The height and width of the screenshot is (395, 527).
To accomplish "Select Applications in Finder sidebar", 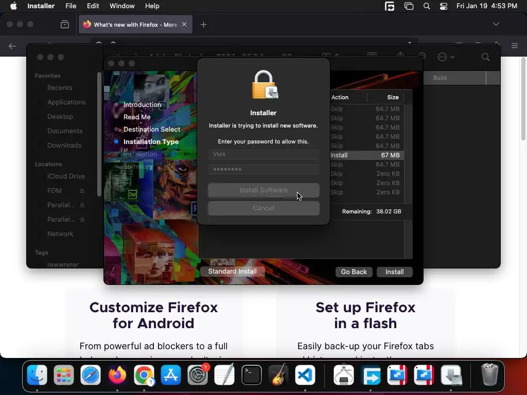I will tap(66, 102).
